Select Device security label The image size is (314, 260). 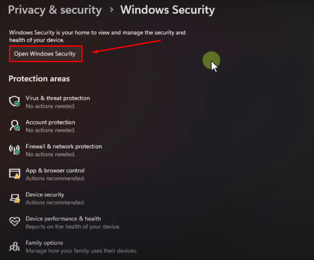tap(45, 194)
